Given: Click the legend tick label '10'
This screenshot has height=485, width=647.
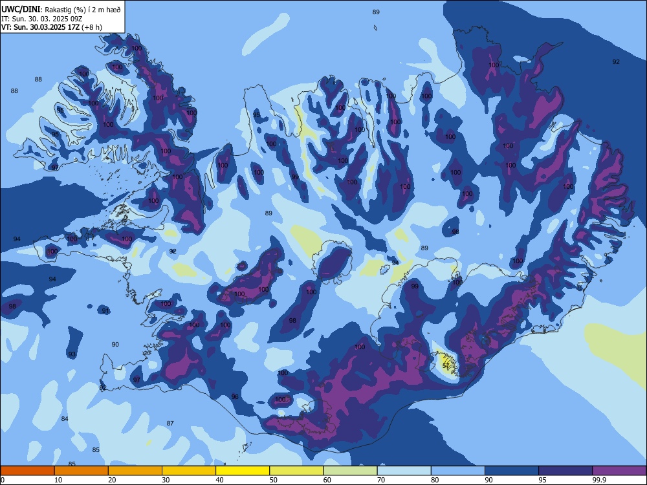Looking at the screenshot, I should (58, 480).
